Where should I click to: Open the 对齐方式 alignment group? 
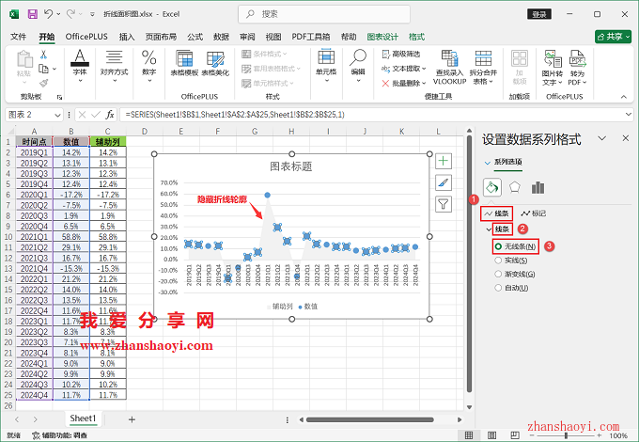click(x=114, y=65)
